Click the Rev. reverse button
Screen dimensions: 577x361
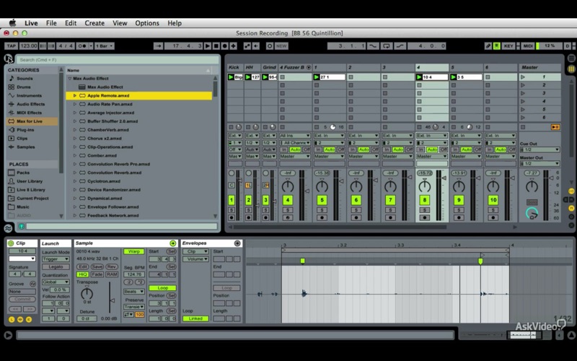112,266
